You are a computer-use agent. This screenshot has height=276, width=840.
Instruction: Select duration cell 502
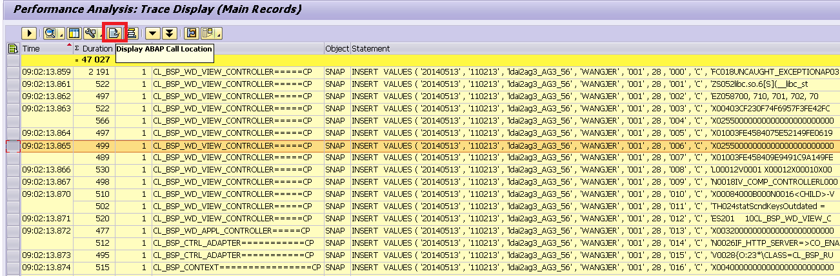(x=94, y=206)
